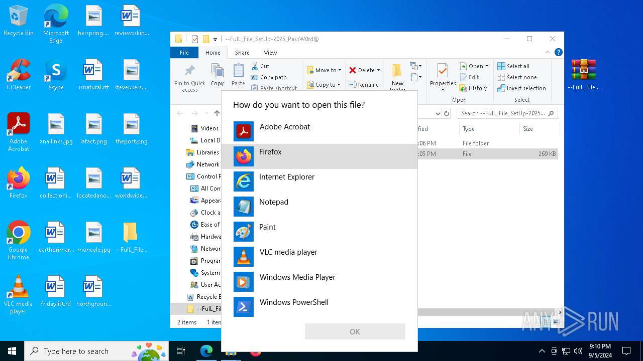643x361 pixels.
Task: Sort the file list by Type column
Action: tap(489, 129)
